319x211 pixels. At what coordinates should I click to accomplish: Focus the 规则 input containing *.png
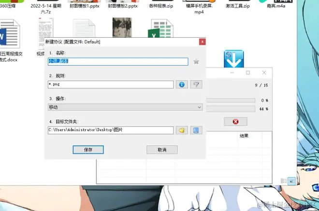[x=111, y=84]
